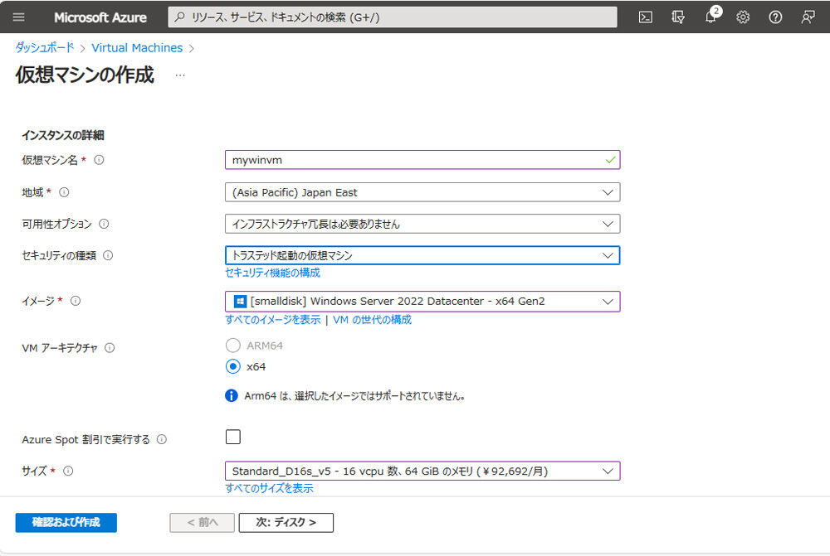
Task: Open the サイズ Standard_D16s_v5 dropdown
Action: (422, 471)
